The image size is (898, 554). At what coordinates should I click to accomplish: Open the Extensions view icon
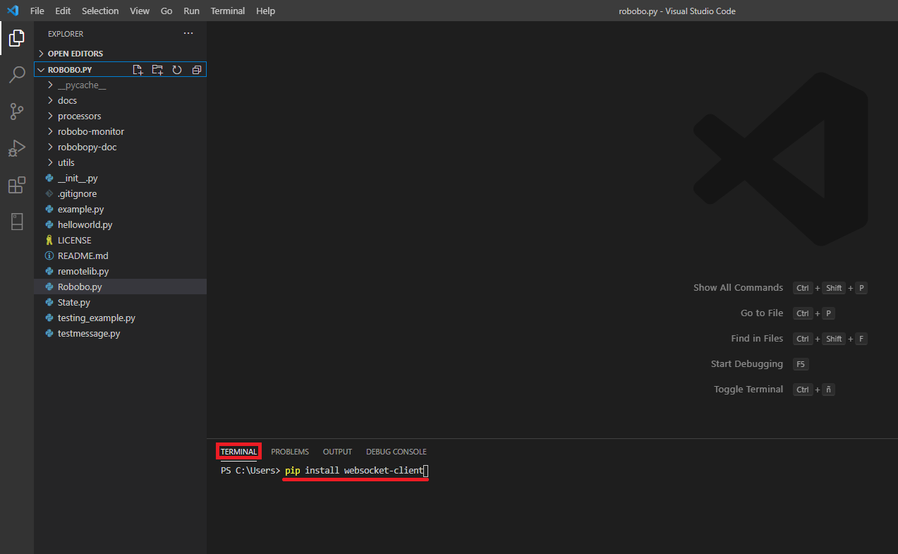point(17,185)
